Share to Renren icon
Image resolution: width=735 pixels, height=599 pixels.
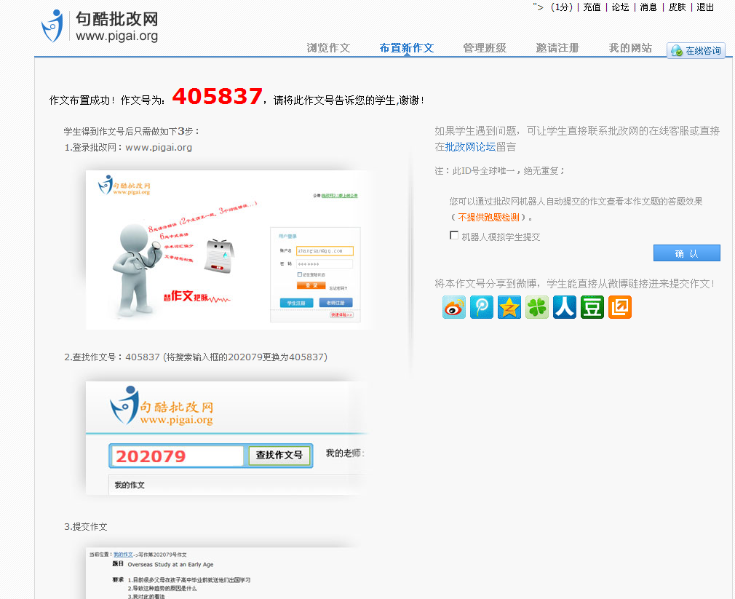(565, 307)
